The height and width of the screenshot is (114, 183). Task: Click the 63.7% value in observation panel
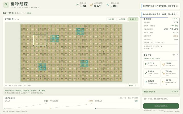click(x=176, y=33)
